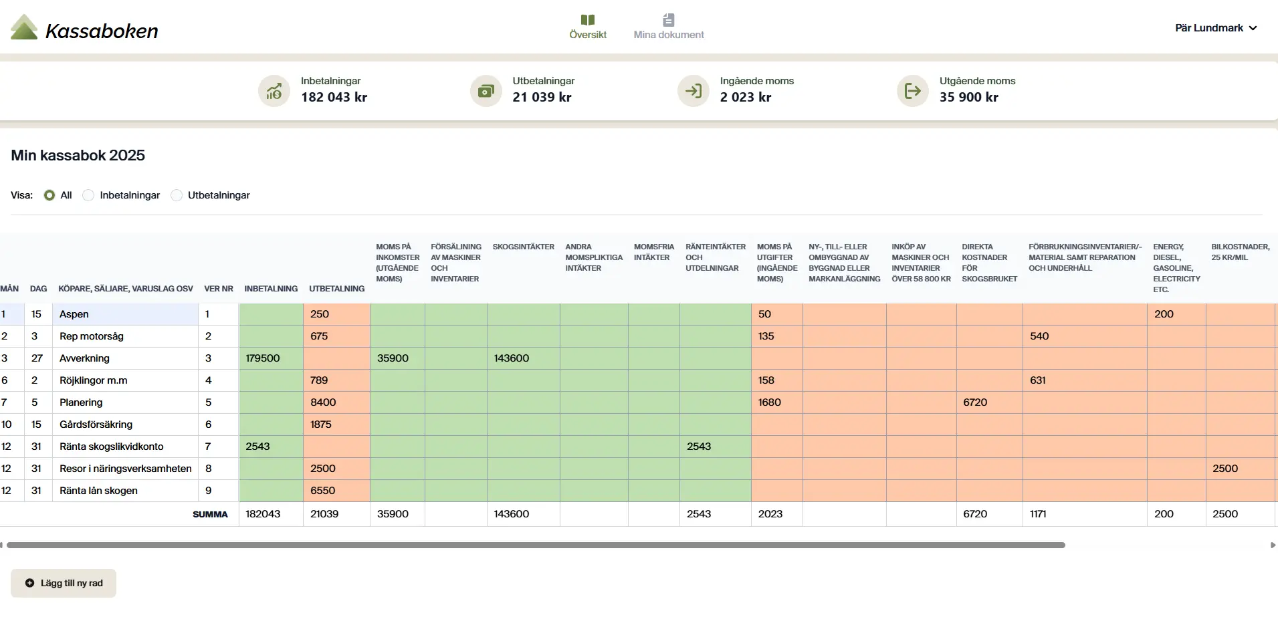Click the Kassaboken mountain logo icon

pyautogui.click(x=24, y=28)
